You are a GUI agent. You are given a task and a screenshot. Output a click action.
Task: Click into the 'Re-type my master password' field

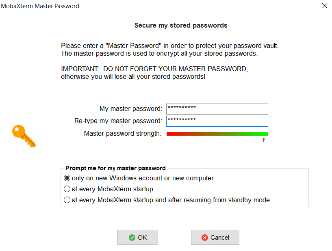[217, 121]
